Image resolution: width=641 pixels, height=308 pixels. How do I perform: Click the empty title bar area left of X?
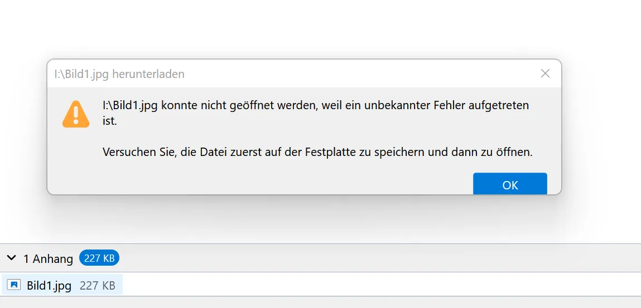(x=360, y=74)
